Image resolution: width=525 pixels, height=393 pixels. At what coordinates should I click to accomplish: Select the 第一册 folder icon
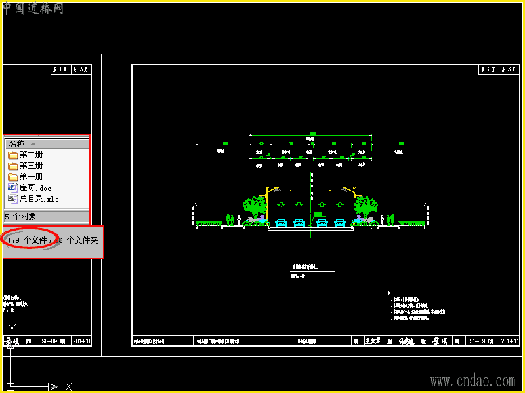(12, 177)
